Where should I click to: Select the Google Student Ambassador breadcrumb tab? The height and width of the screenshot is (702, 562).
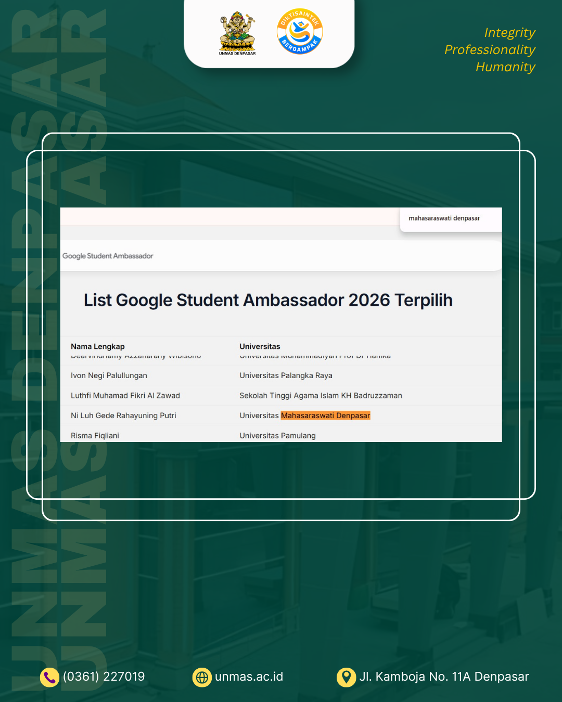click(x=108, y=256)
